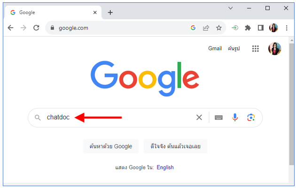
Task: Toggle the browser side panel
Action: [x=261, y=28]
